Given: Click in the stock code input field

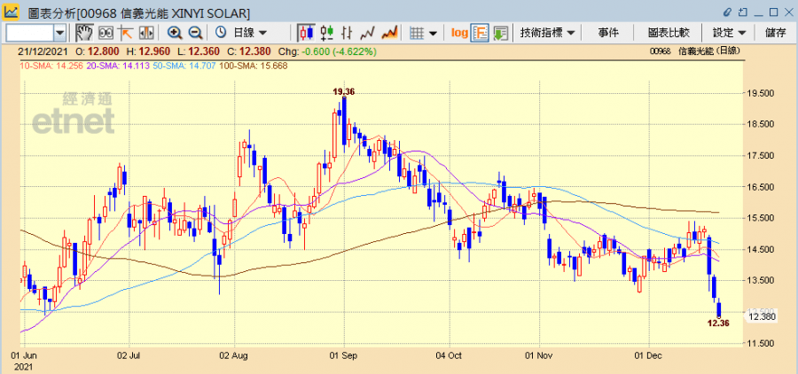Looking at the screenshot, I should point(28,33).
